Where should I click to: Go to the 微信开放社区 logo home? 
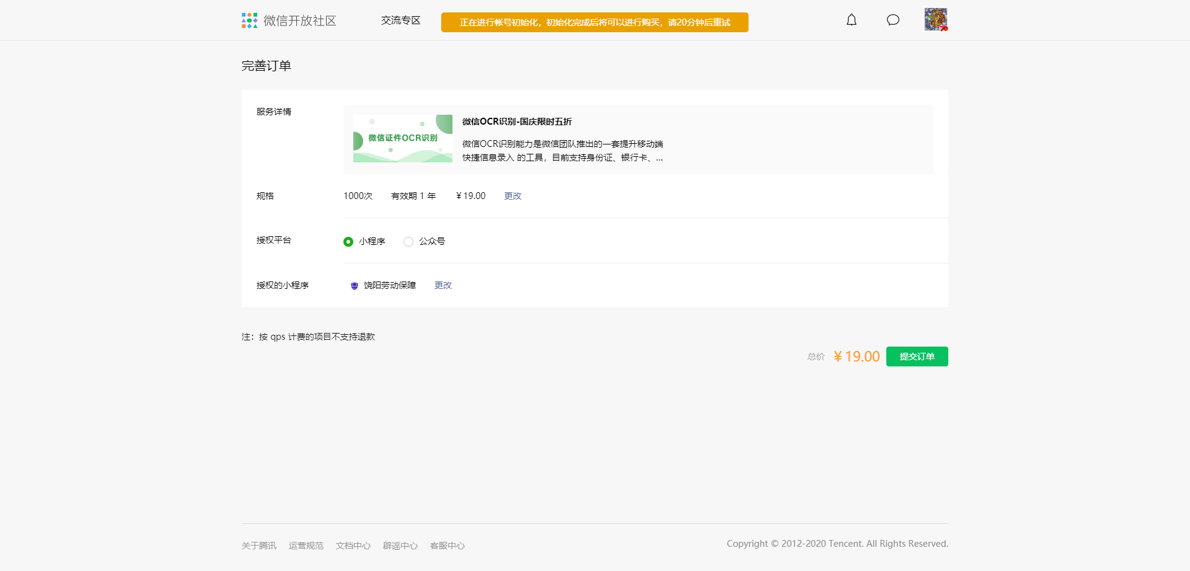pyautogui.click(x=289, y=20)
